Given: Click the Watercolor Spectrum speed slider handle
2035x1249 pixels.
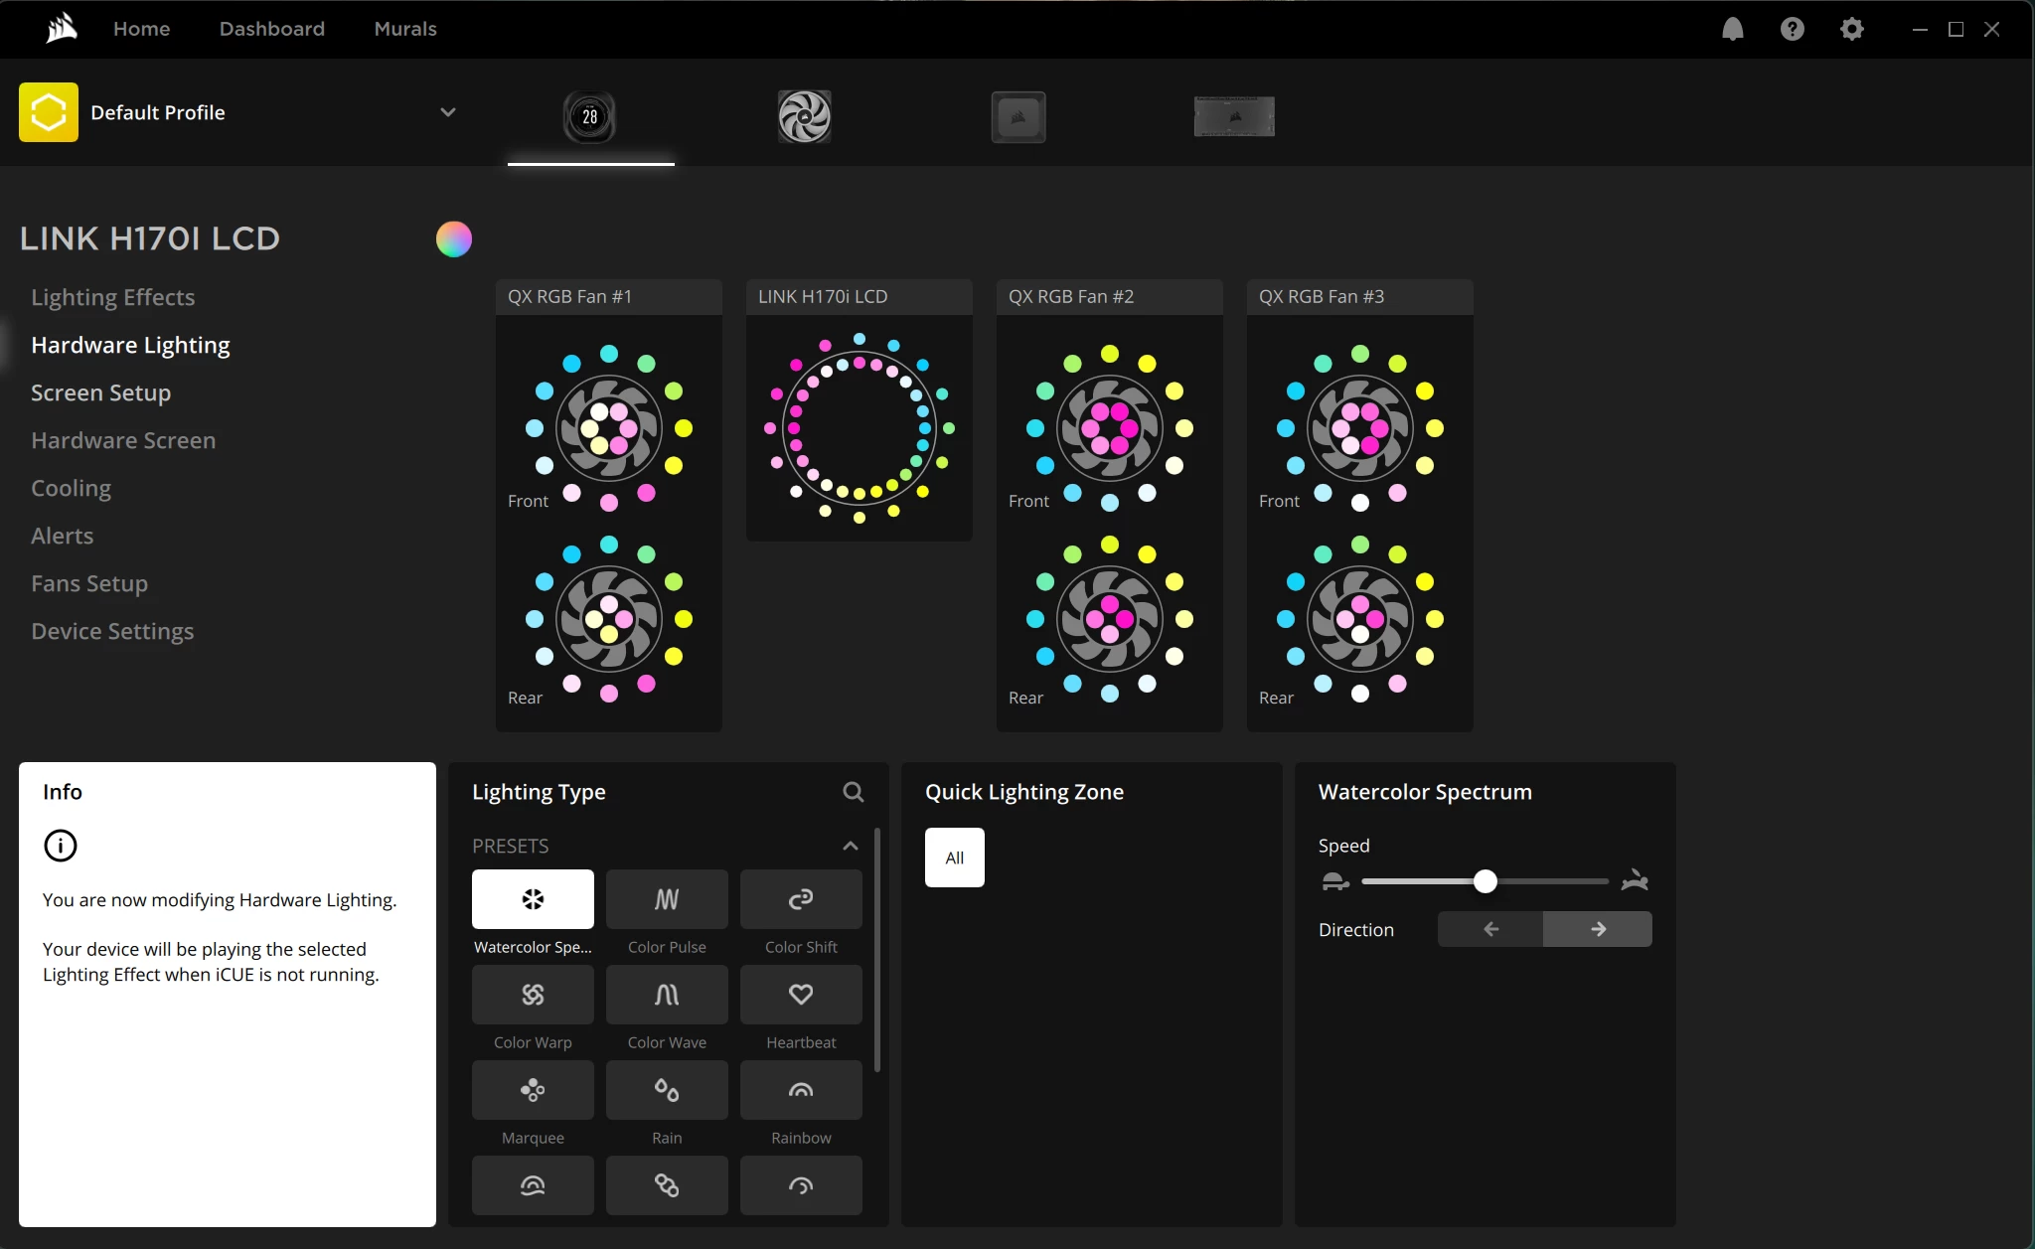Looking at the screenshot, I should (x=1485, y=881).
